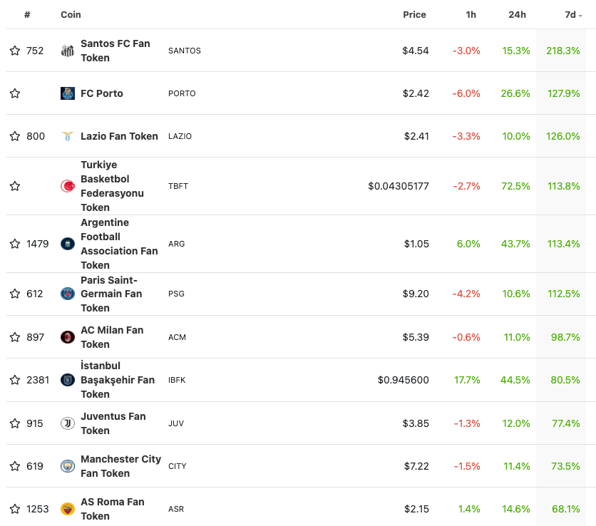Click the FC Porto club crest icon
This screenshot has width=596, height=526.
(68, 93)
